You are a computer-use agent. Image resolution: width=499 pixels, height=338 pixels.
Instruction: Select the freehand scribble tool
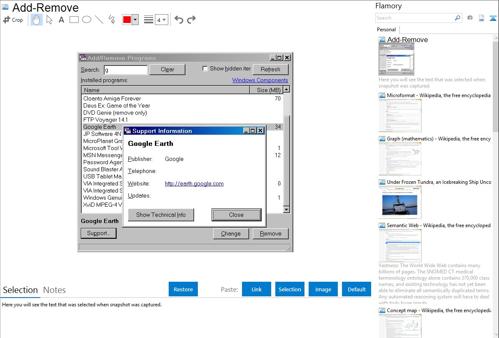tap(112, 20)
